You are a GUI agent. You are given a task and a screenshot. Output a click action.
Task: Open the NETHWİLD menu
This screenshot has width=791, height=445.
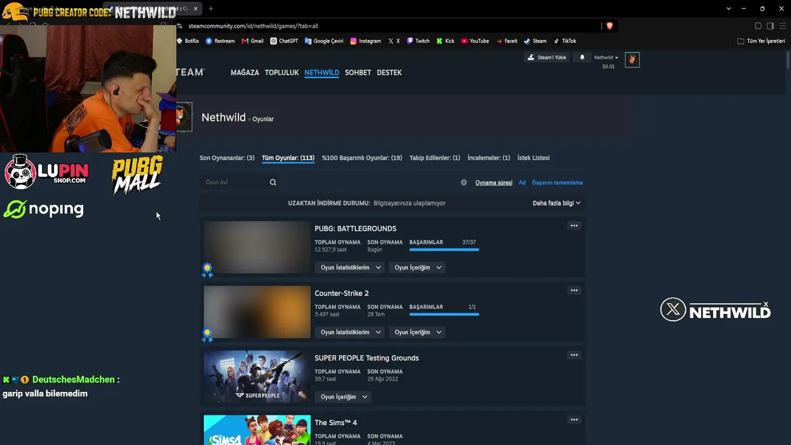pos(321,72)
